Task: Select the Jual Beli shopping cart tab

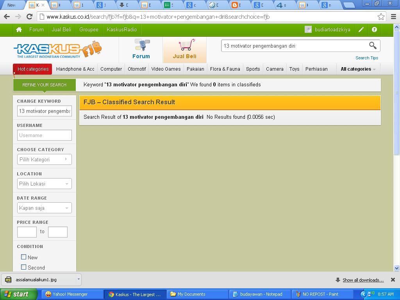Action: (x=185, y=50)
